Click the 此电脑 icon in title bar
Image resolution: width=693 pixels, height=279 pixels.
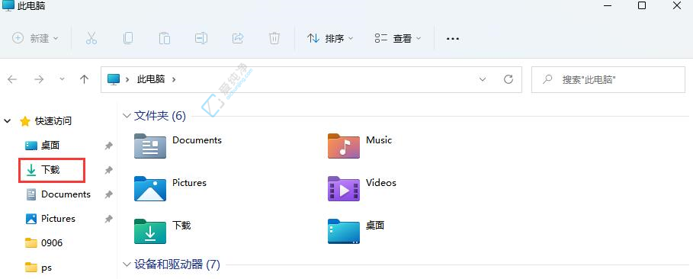click(x=8, y=6)
